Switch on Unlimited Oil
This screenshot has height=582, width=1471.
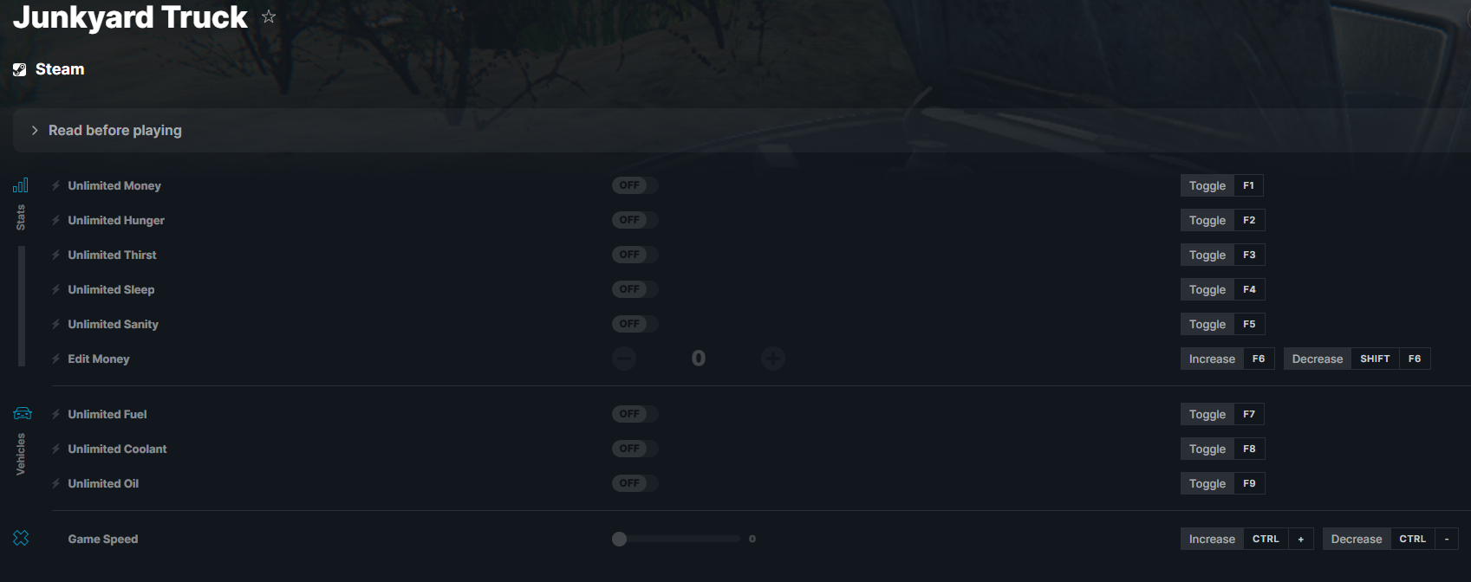click(x=635, y=483)
